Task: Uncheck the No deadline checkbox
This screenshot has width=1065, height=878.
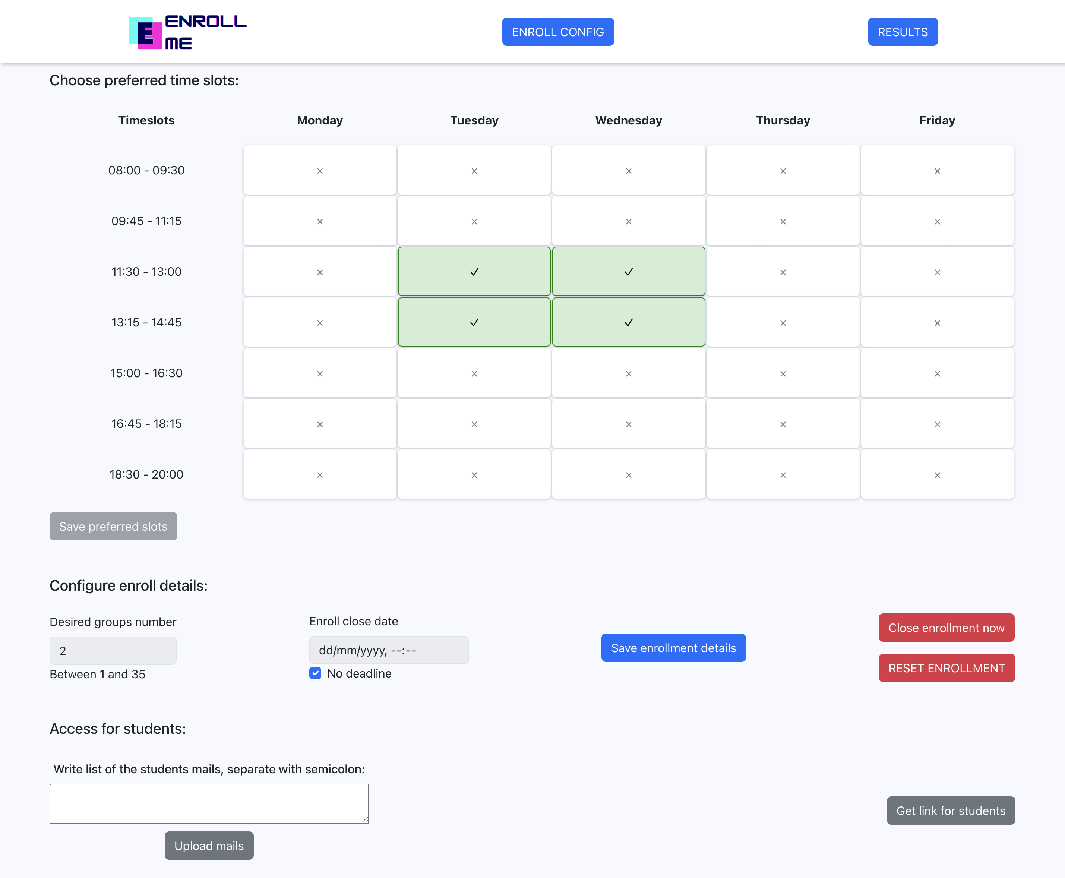Action: pyautogui.click(x=315, y=673)
